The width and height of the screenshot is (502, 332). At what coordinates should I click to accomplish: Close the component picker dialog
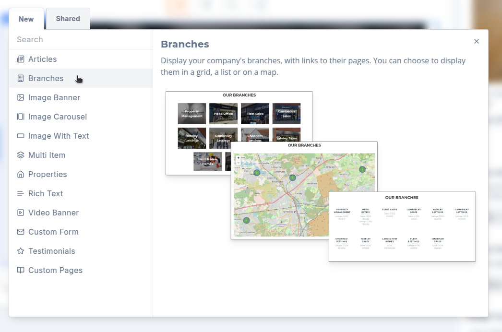(477, 41)
